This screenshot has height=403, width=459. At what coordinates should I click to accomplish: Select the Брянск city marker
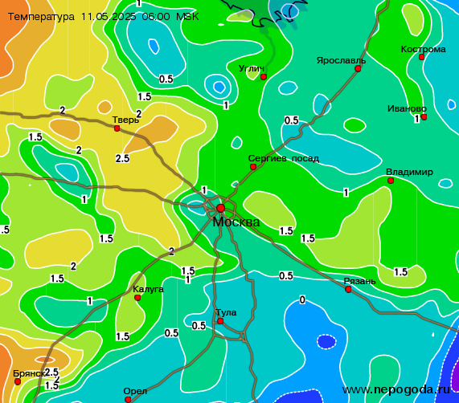pyautogui.click(x=18, y=381)
